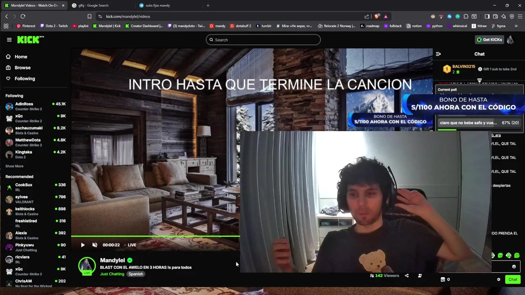Open chat settings gear
The width and height of the screenshot is (525, 295).
coord(499,279)
